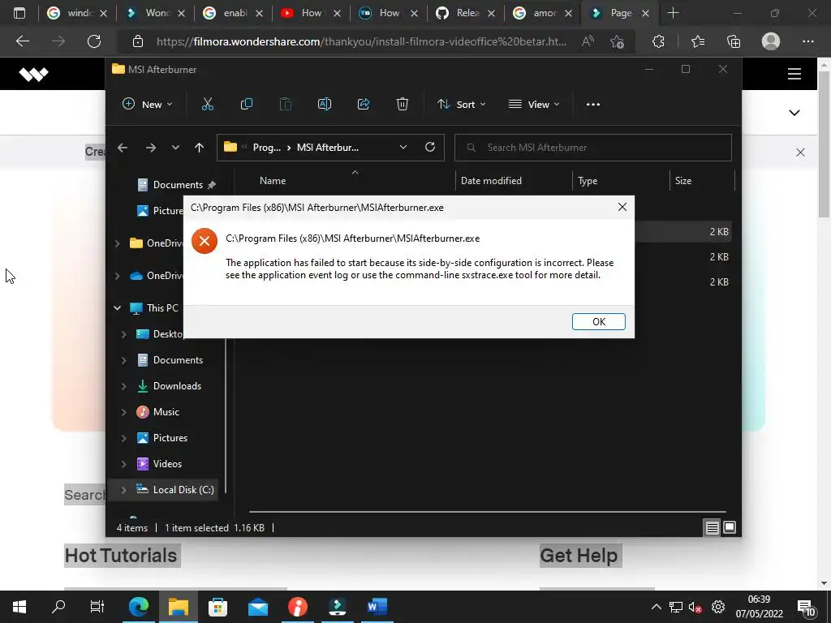Click the Paste icon in File Explorer toolbar
Viewport: 831px width, 623px height.
tap(285, 105)
